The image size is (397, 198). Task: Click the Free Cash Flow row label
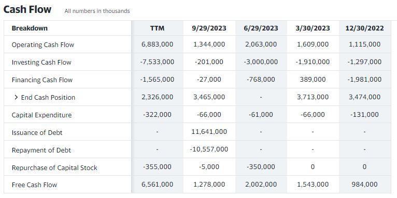coord(34,185)
